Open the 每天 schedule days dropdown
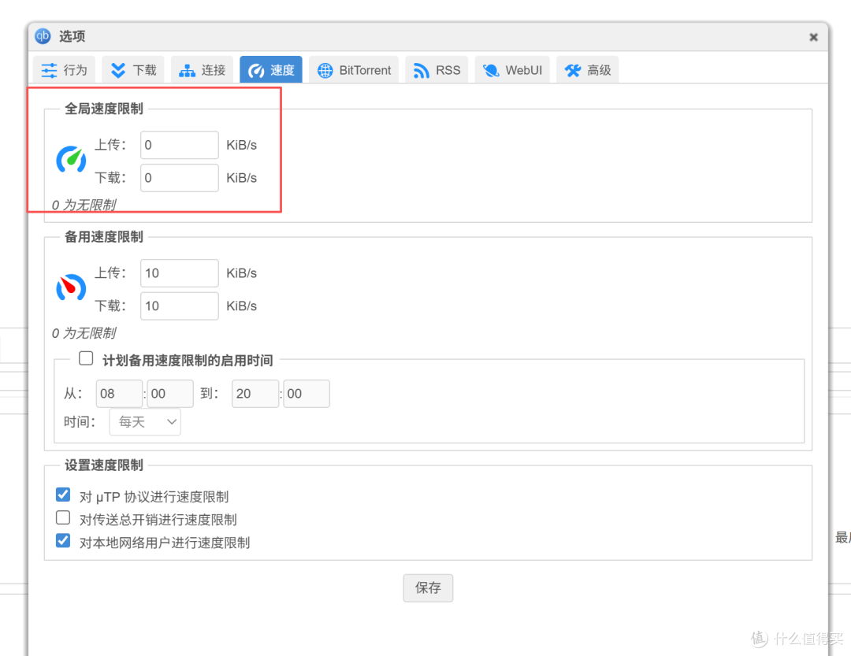Screen dimensions: 851x656 click(145, 421)
